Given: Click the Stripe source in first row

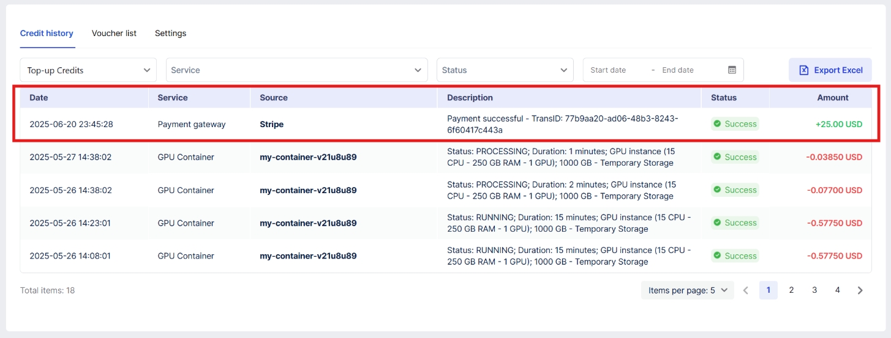Looking at the screenshot, I should 272,124.
